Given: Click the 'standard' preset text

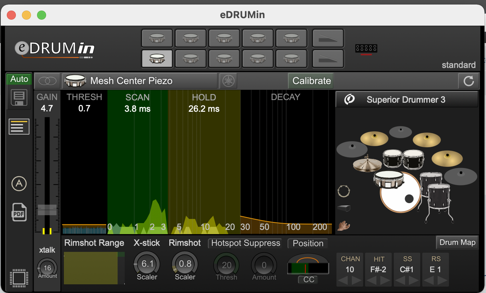Looking at the screenshot, I should coord(459,65).
